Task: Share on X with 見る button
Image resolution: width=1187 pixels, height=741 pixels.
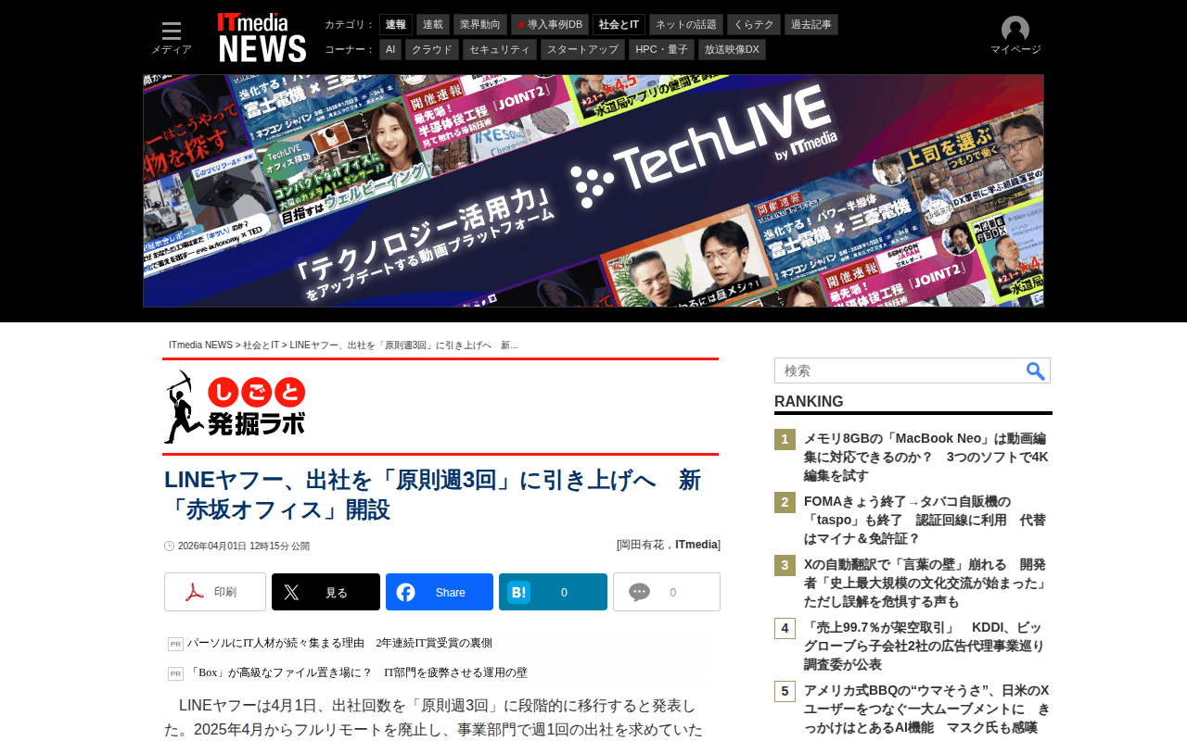Action: tap(325, 592)
